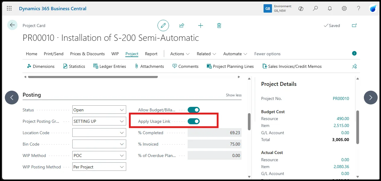Open Actual Cost Item 2,080.36 link
The width and height of the screenshot is (381, 181).
tap(341, 167)
